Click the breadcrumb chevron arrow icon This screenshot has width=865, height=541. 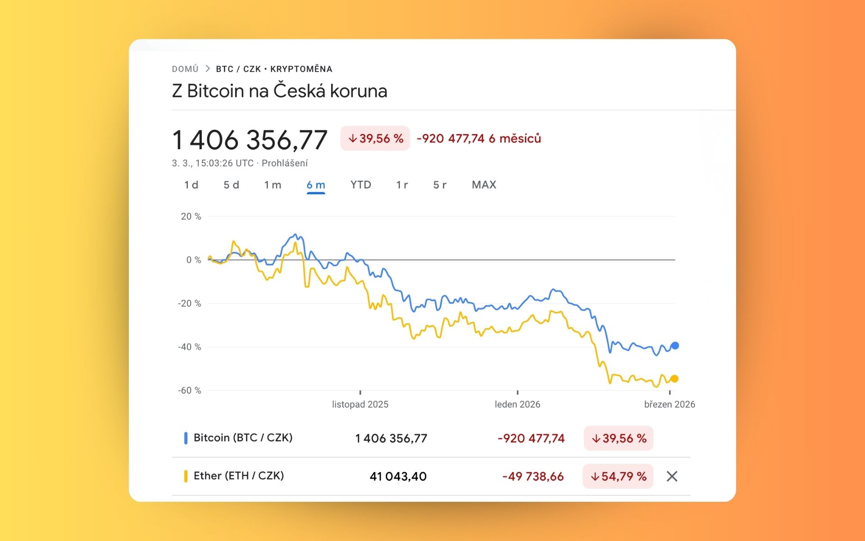point(208,69)
